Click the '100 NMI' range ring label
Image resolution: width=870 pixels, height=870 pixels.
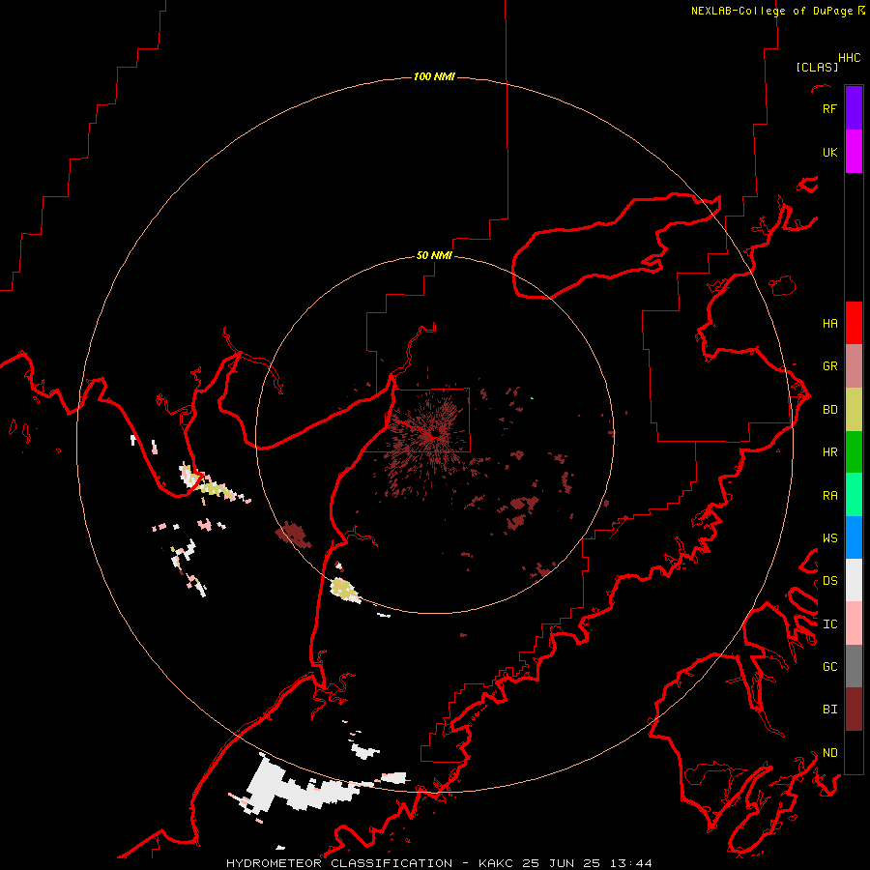(x=434, y=76)
